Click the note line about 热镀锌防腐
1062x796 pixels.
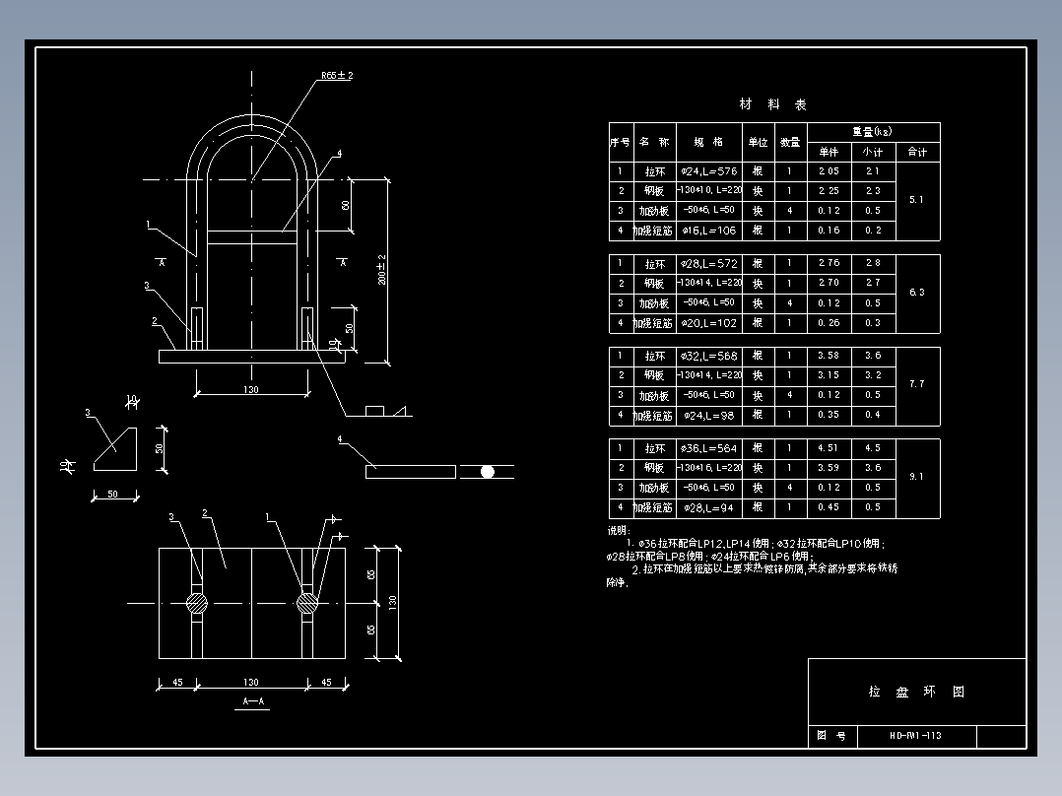coord(764,569)
